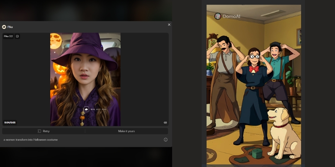This screenshot has width=335, height=167.
Task: Open the DomoAI cartoon dance video
Action: click(x=254, y=85)
